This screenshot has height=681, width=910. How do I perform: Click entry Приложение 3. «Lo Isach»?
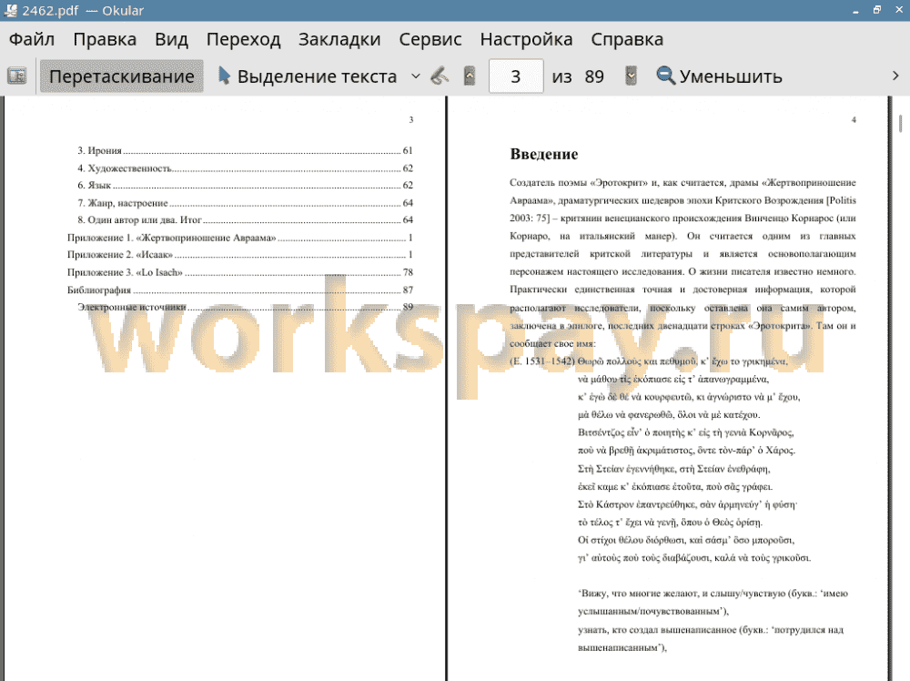click(239, 272)
